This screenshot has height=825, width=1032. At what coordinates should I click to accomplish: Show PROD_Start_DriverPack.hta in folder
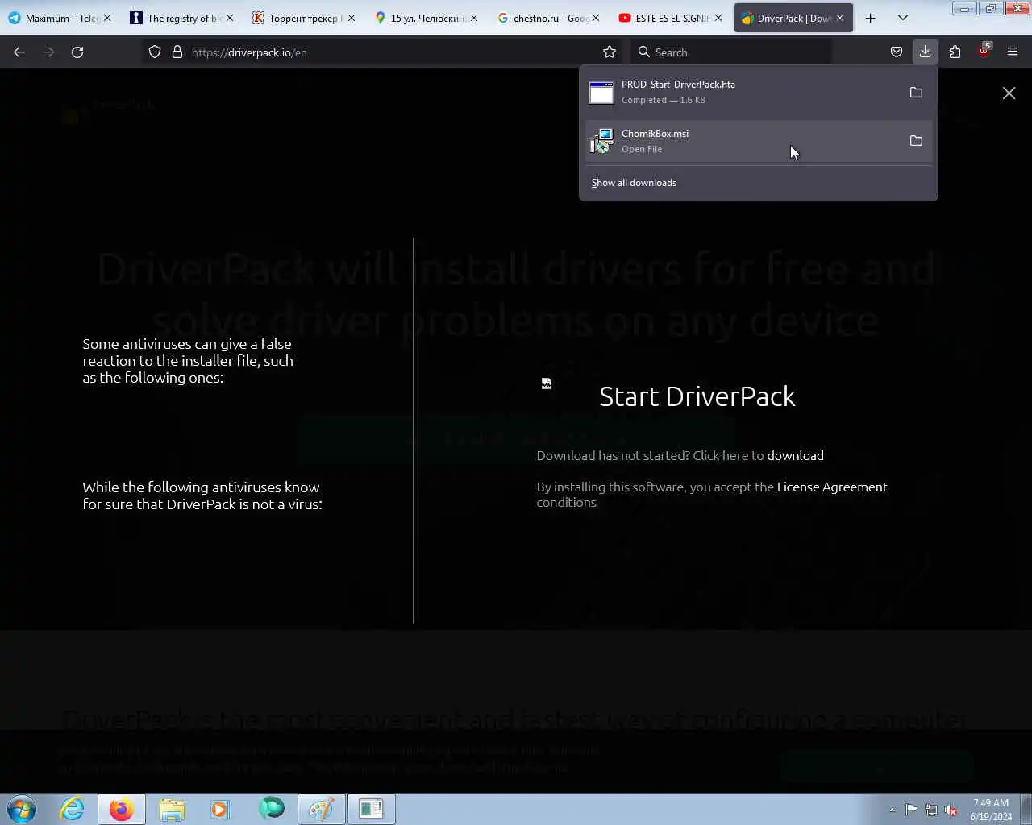[916, 92]
